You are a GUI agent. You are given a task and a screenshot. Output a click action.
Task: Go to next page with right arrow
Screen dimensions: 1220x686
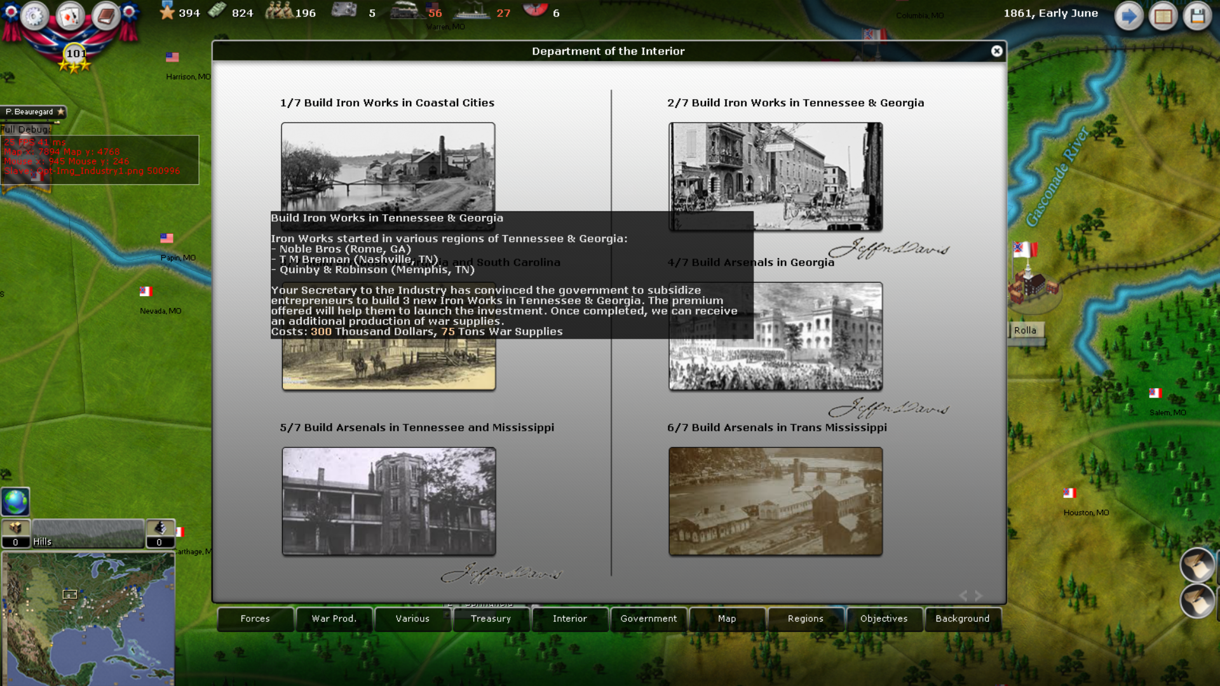[979, 595]
